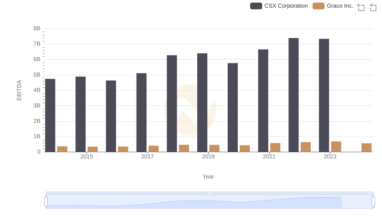The height and width of the screenshot is (220, 382).
Task: Click the CSX bar for 2020
Action: pos(233,107)
